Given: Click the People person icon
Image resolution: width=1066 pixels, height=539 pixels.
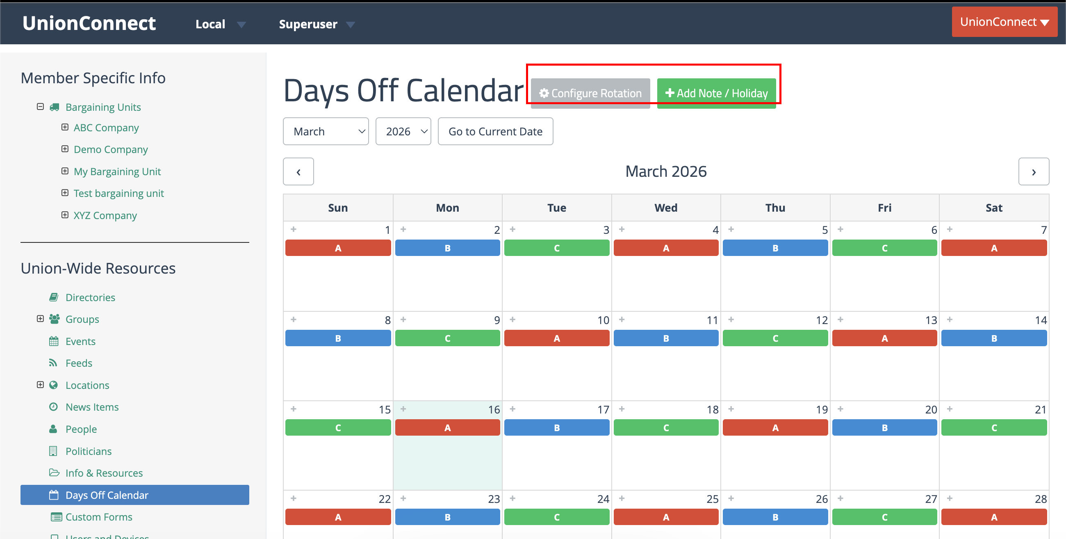Looking at the screenshot, I should tap(54, 429).
